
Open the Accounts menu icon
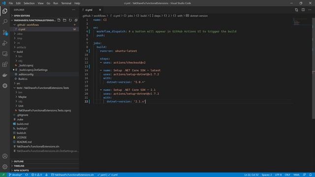coord(5,156)
